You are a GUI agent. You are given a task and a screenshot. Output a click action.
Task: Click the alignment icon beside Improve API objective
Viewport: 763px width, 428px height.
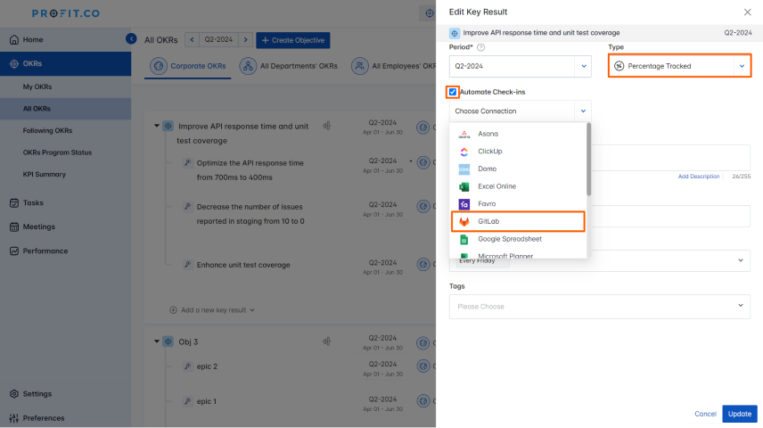pos(327,126)
